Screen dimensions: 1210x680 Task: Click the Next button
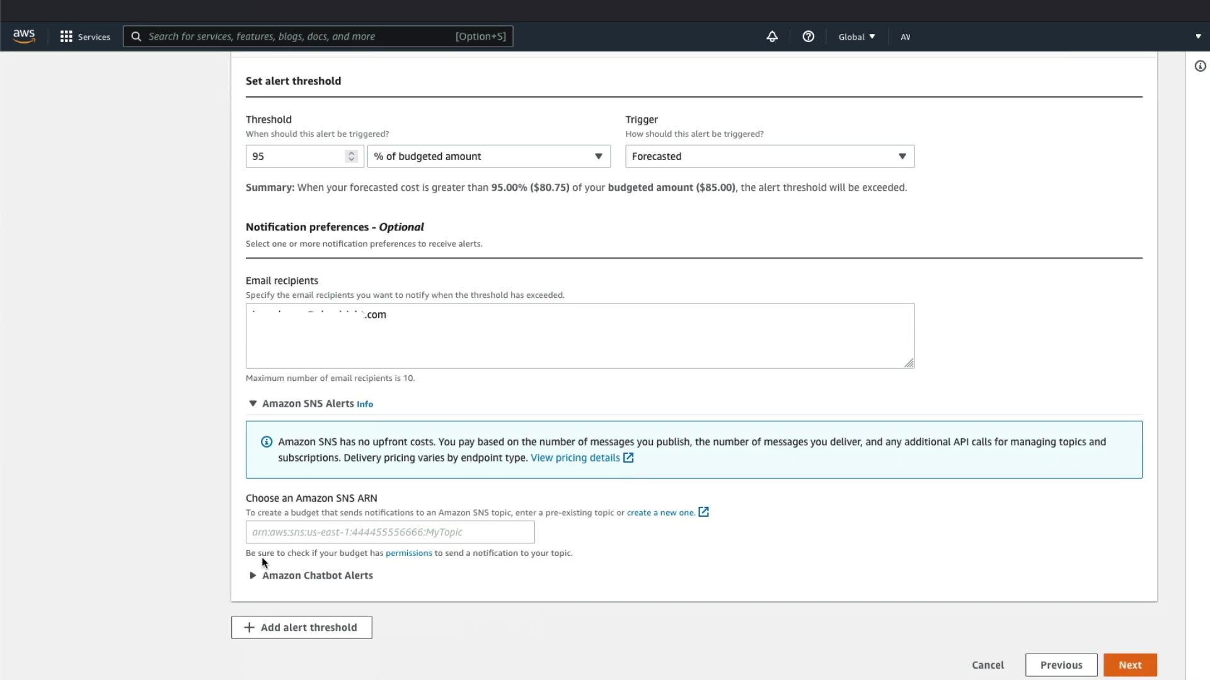click(1129, 665)
